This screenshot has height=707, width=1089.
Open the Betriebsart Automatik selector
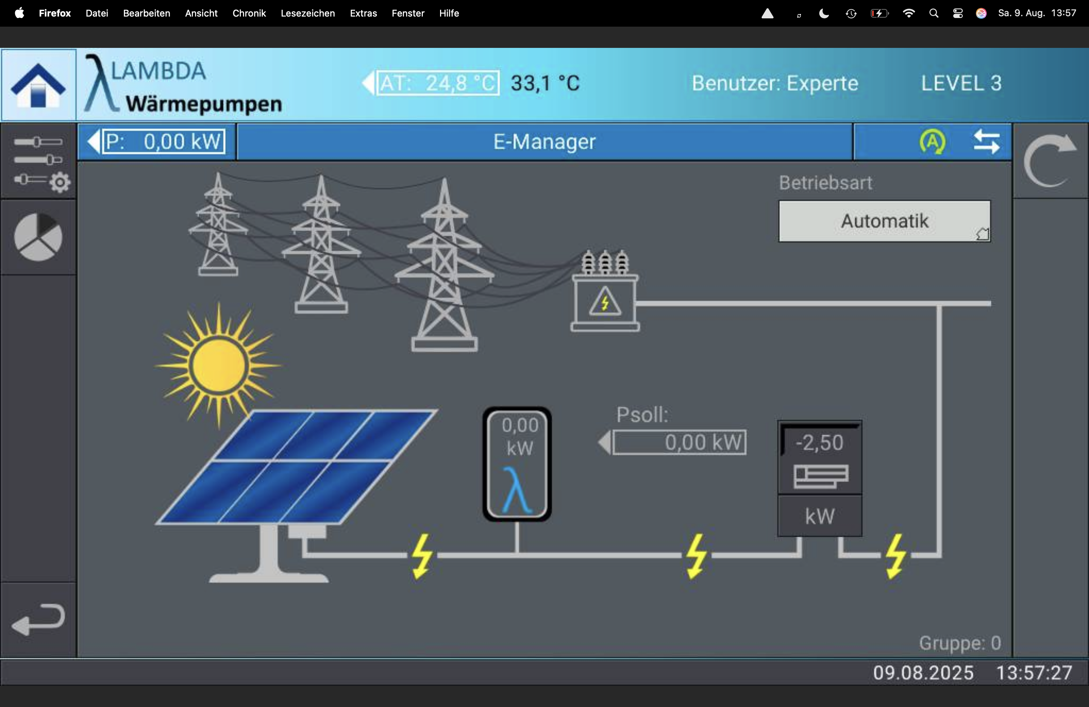[x=884, y=221]
